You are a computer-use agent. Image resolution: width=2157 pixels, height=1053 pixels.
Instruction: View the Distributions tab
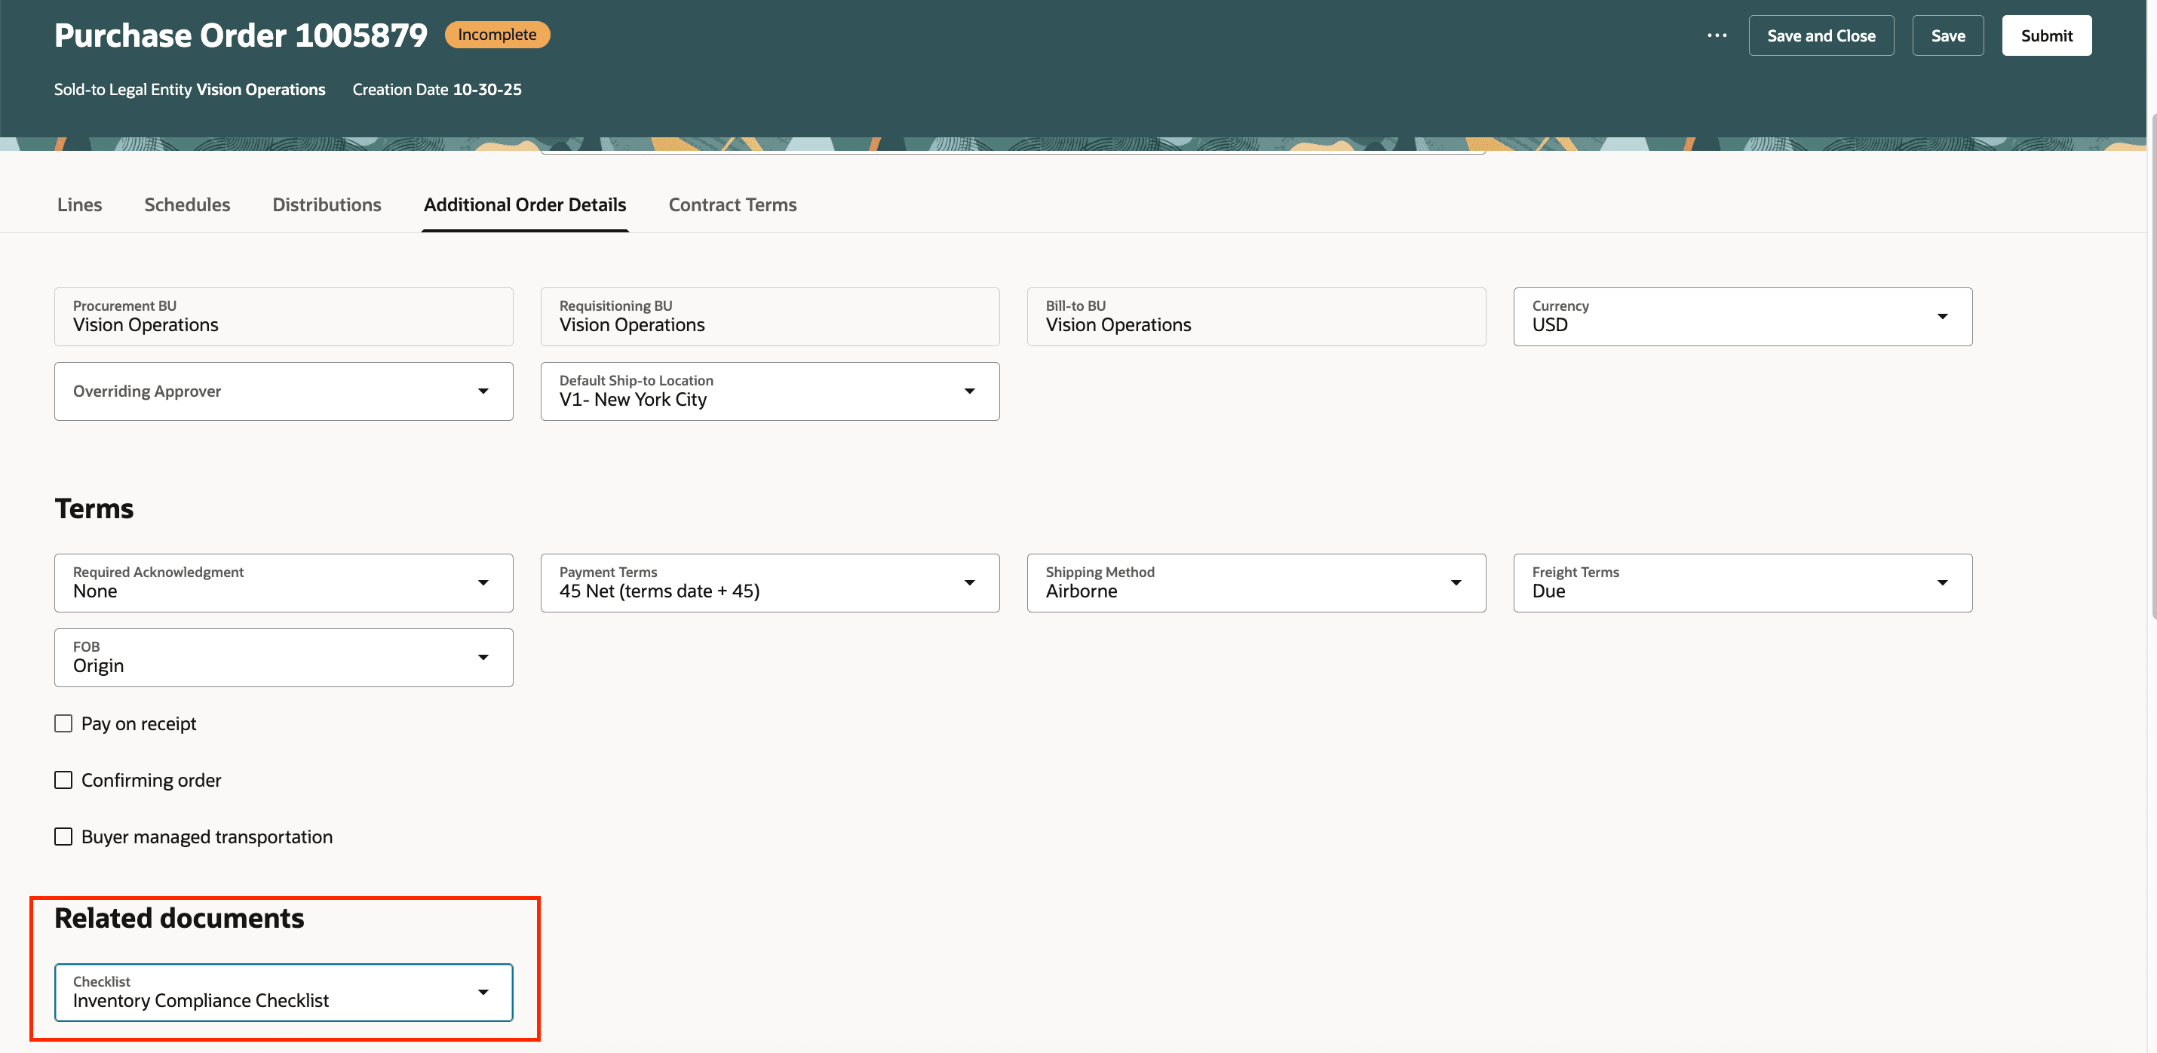[x=327, y=204]
